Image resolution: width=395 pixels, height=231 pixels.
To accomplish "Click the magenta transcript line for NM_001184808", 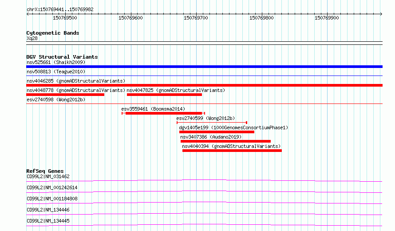I will coord(204,203).
